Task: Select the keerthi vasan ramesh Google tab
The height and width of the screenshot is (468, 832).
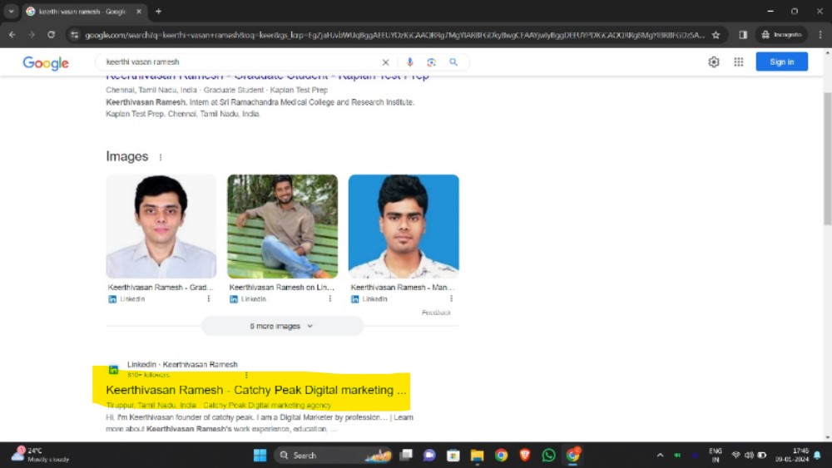Action: point(82,11)
